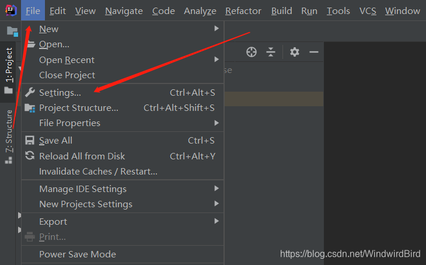This screenshot has height=265, width=426.
Task: Select Manage IDE Settings entry
Action: 123,189
